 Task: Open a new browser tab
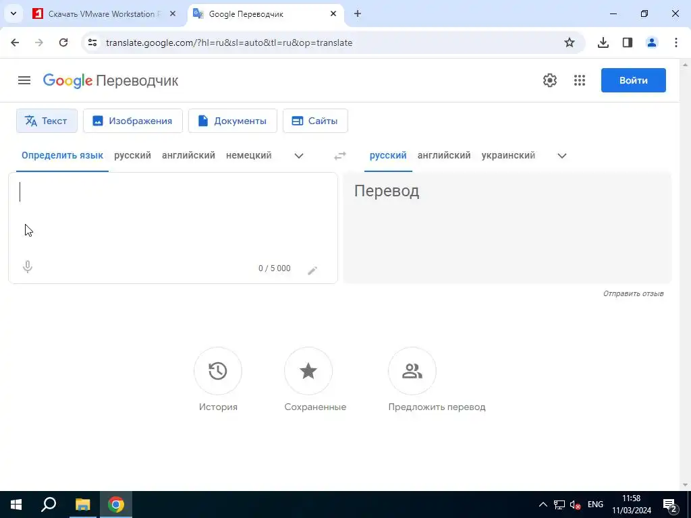tap(358, 13)
